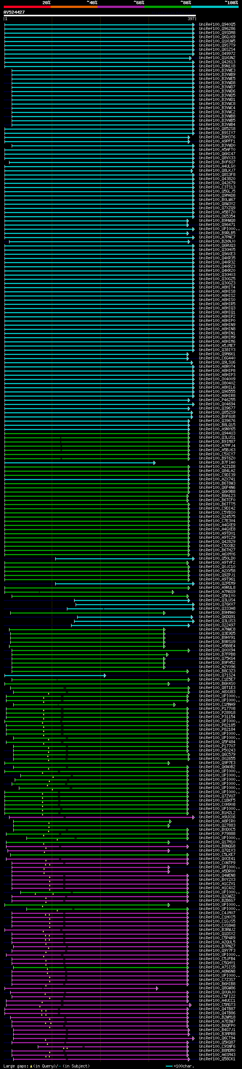Open the UniRef100_C4JM07 entry
The width and height of the screenshot is (242, 1069).
tap(217, 912)
